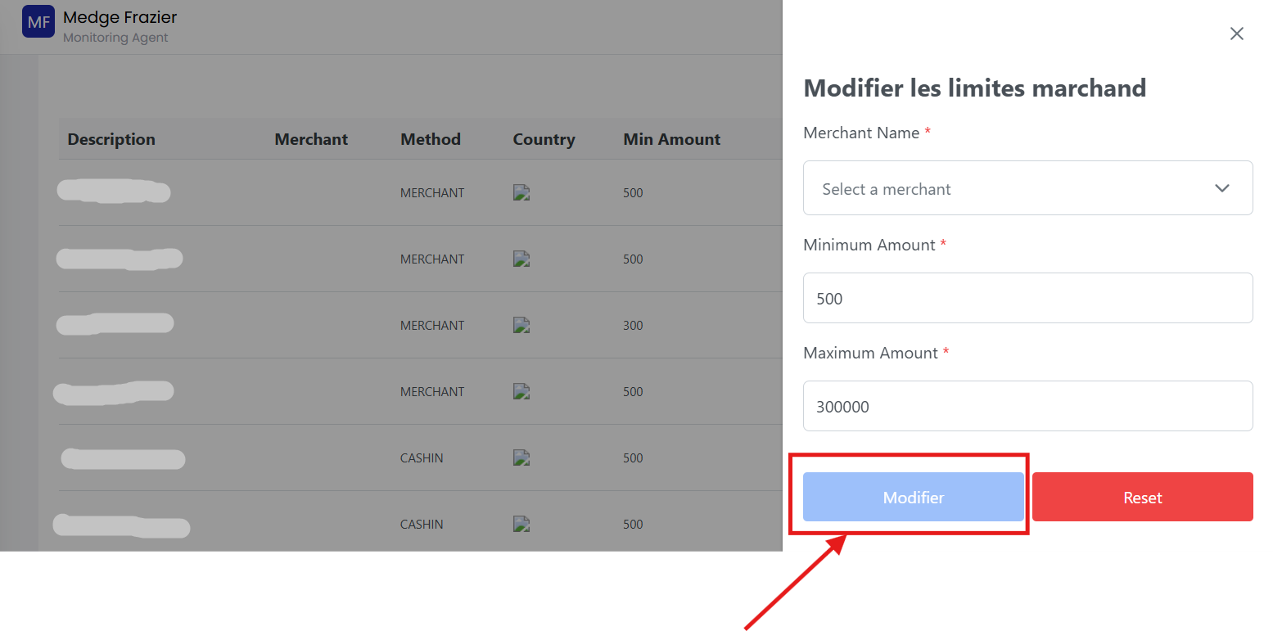Image resolution: width=1273 pixels, height=631 pixels.
Task: Click the Description column header
Action: point(111,139)
